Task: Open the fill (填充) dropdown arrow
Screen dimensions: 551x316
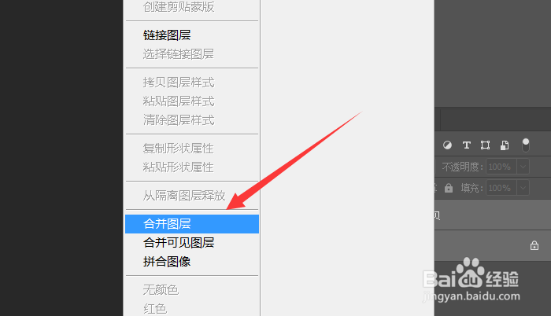Action: click(523, 188)
